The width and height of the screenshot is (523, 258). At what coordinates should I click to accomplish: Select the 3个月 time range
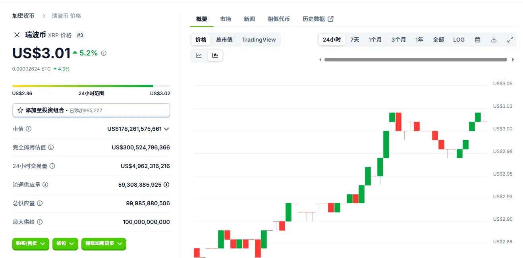pos(398,40)
